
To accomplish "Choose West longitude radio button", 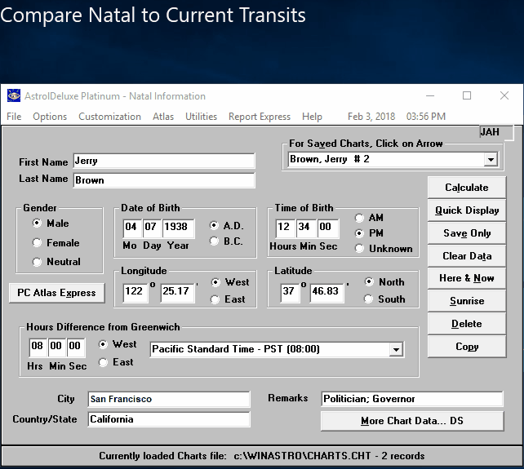I will pyautogui.click(x=215, y=282).
